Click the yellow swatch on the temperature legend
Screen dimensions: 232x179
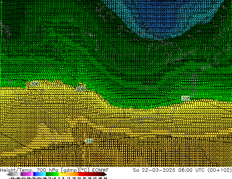point(60,174)
